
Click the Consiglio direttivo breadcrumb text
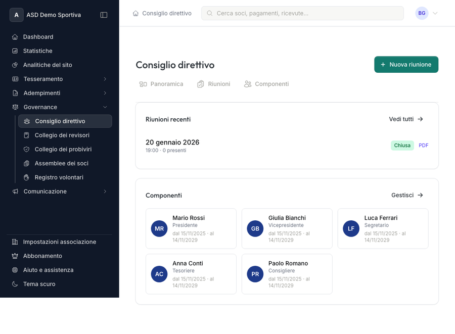(x=167, y=13)
